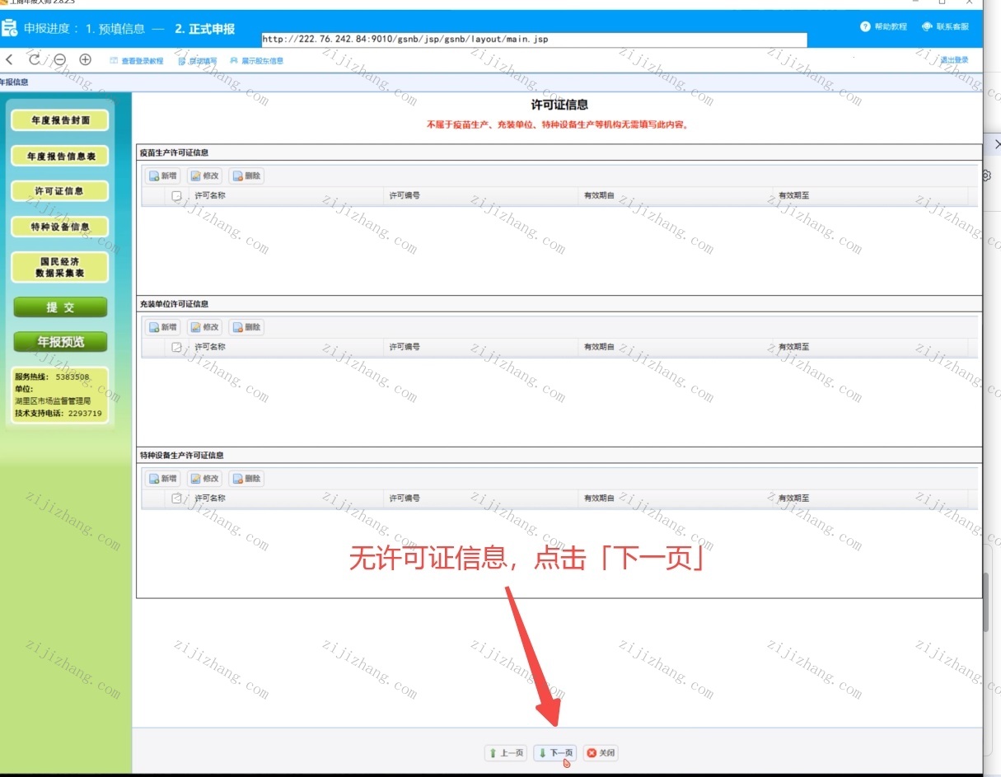This screenshot has width=1001, height=777.
Task: Click 新增 under 特种设备生产许可证信息
Action: 163,479
